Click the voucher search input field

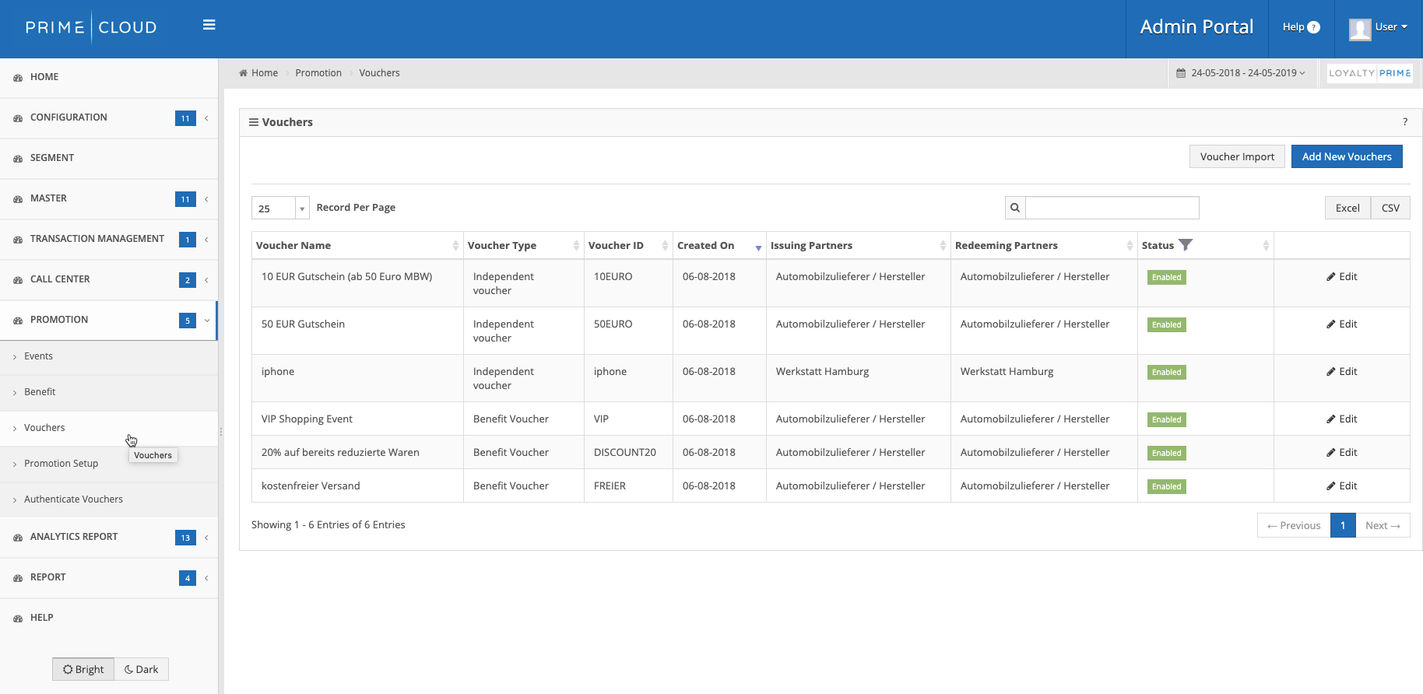1112,208
